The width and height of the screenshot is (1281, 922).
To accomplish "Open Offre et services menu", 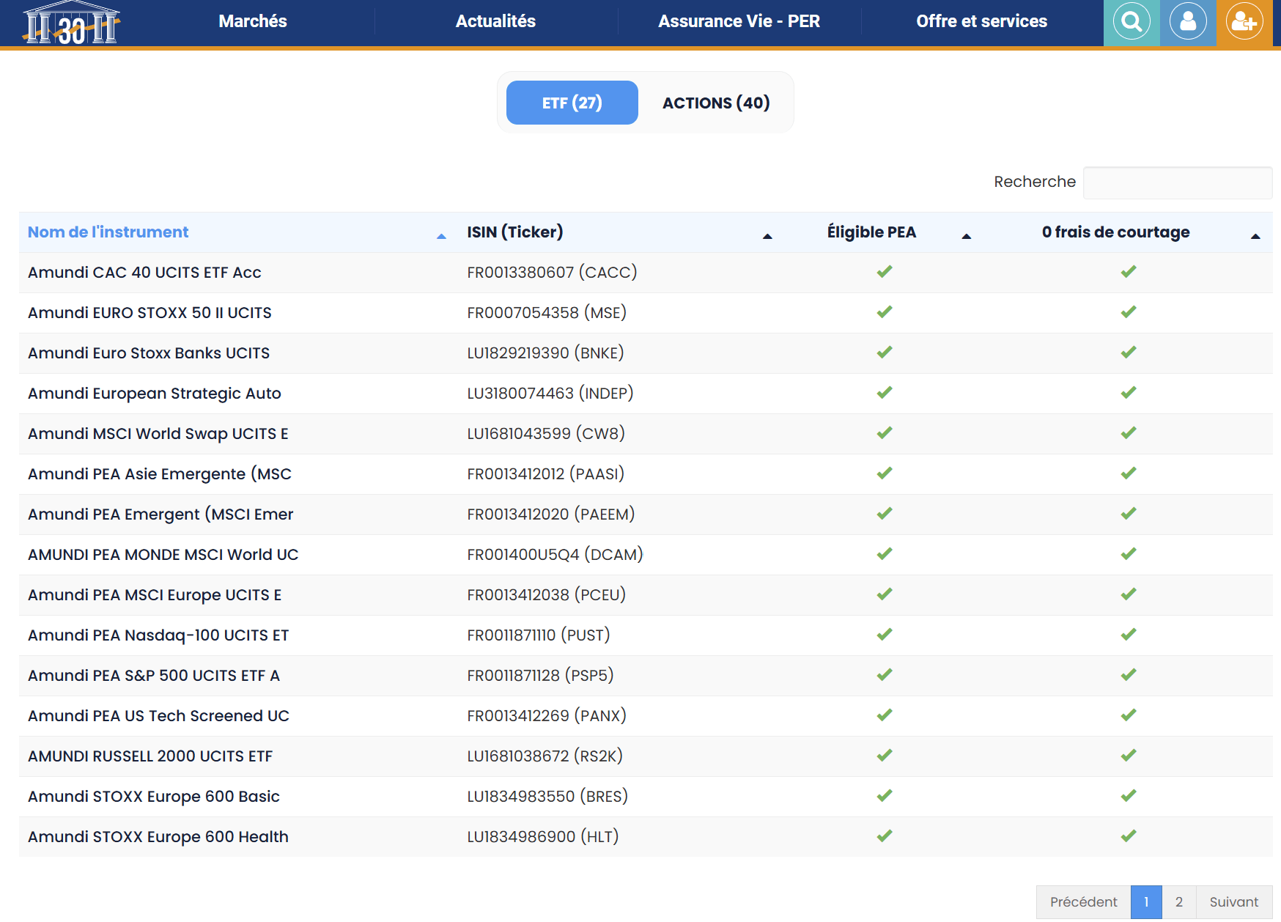I will point(981,21).
